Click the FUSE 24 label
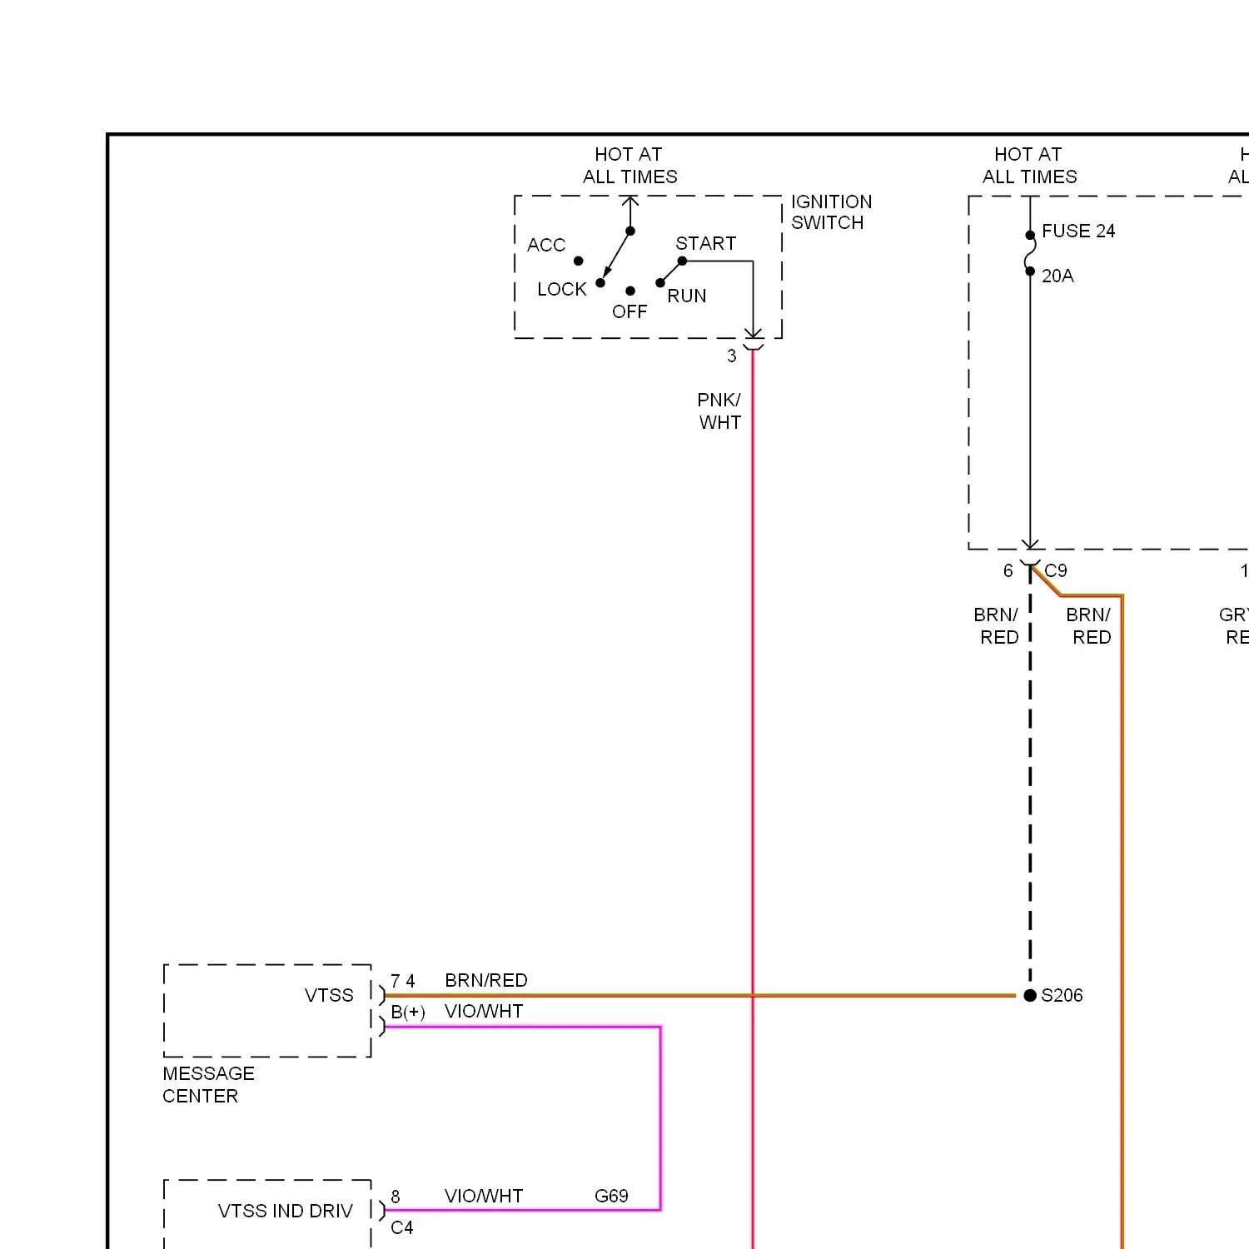The width and height of the screenshot is (1249, 1249). coord(1078,231)
